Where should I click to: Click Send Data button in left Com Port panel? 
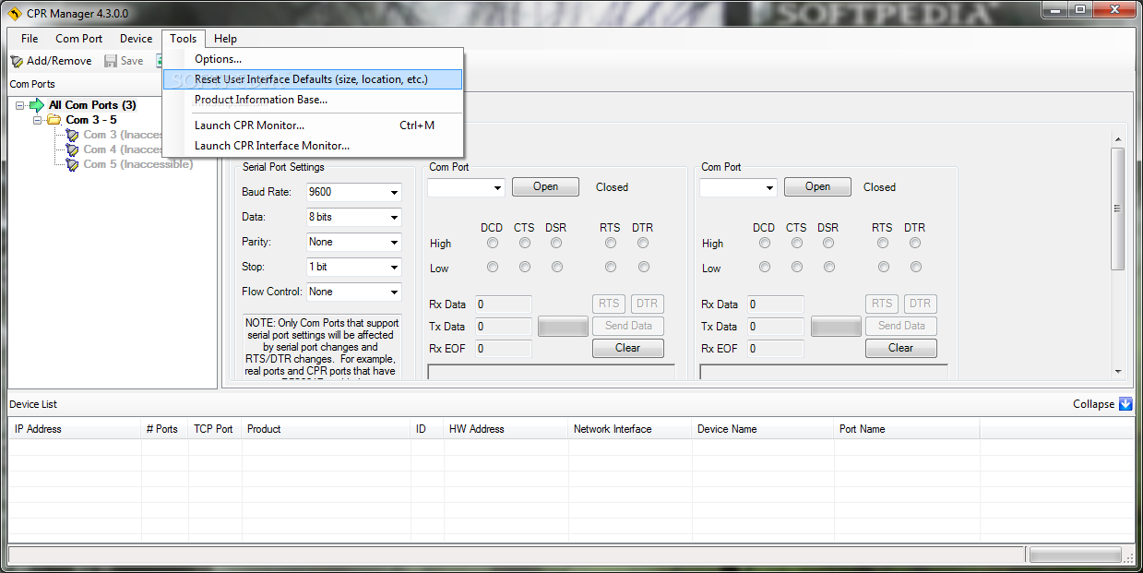[628, 326]
